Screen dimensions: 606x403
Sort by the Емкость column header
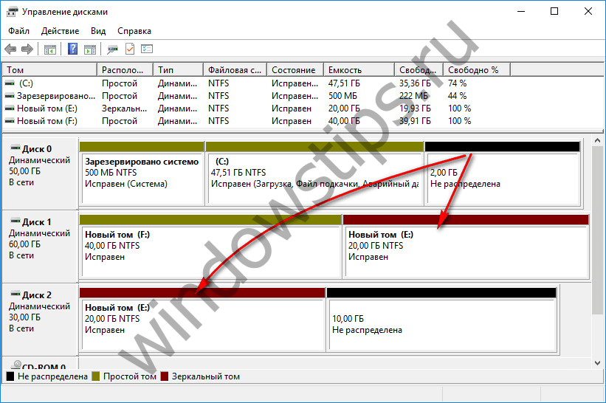pos(357,69)
